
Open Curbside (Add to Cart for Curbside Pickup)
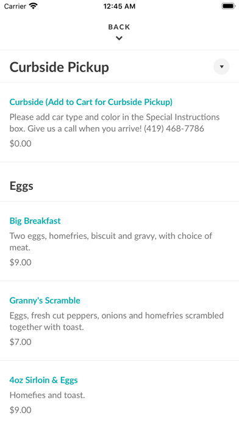coord(91,102)
